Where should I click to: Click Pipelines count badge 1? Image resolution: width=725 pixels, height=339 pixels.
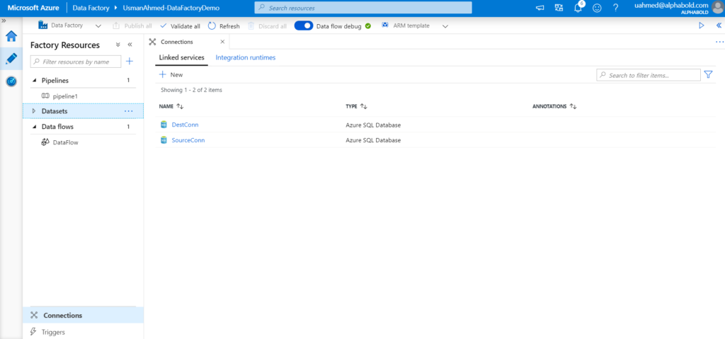129,81
